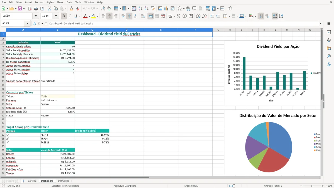Open the Conditional Formatting dropdown arrow

tap(255, 16)
